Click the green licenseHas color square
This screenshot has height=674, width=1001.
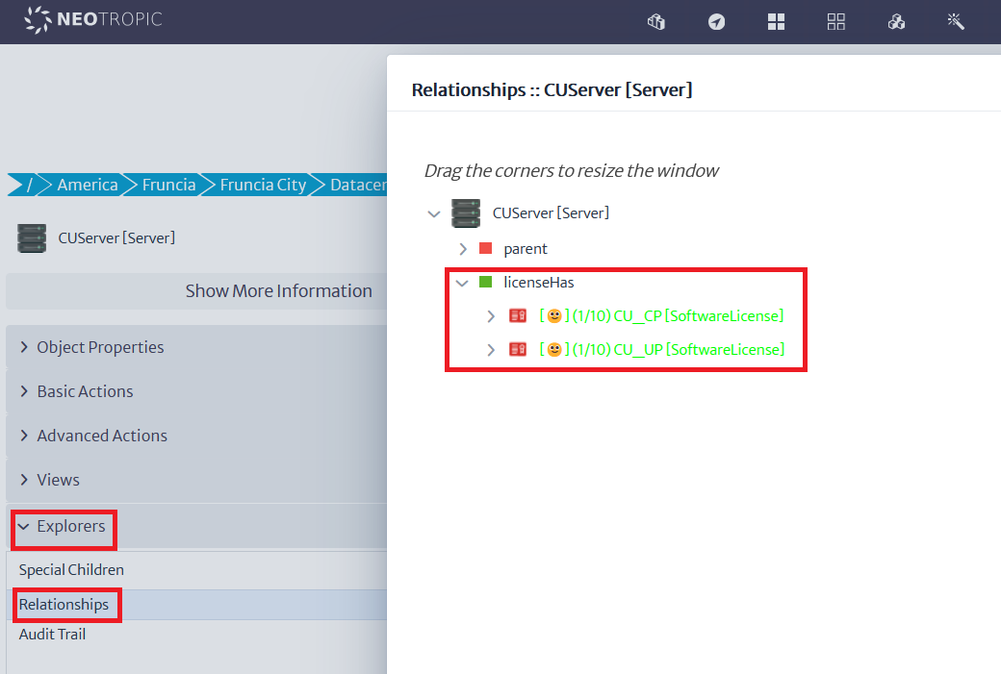point(486,283)
